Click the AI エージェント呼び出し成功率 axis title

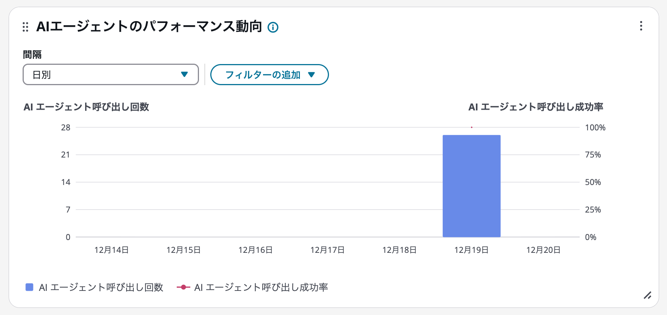[535, 107]
